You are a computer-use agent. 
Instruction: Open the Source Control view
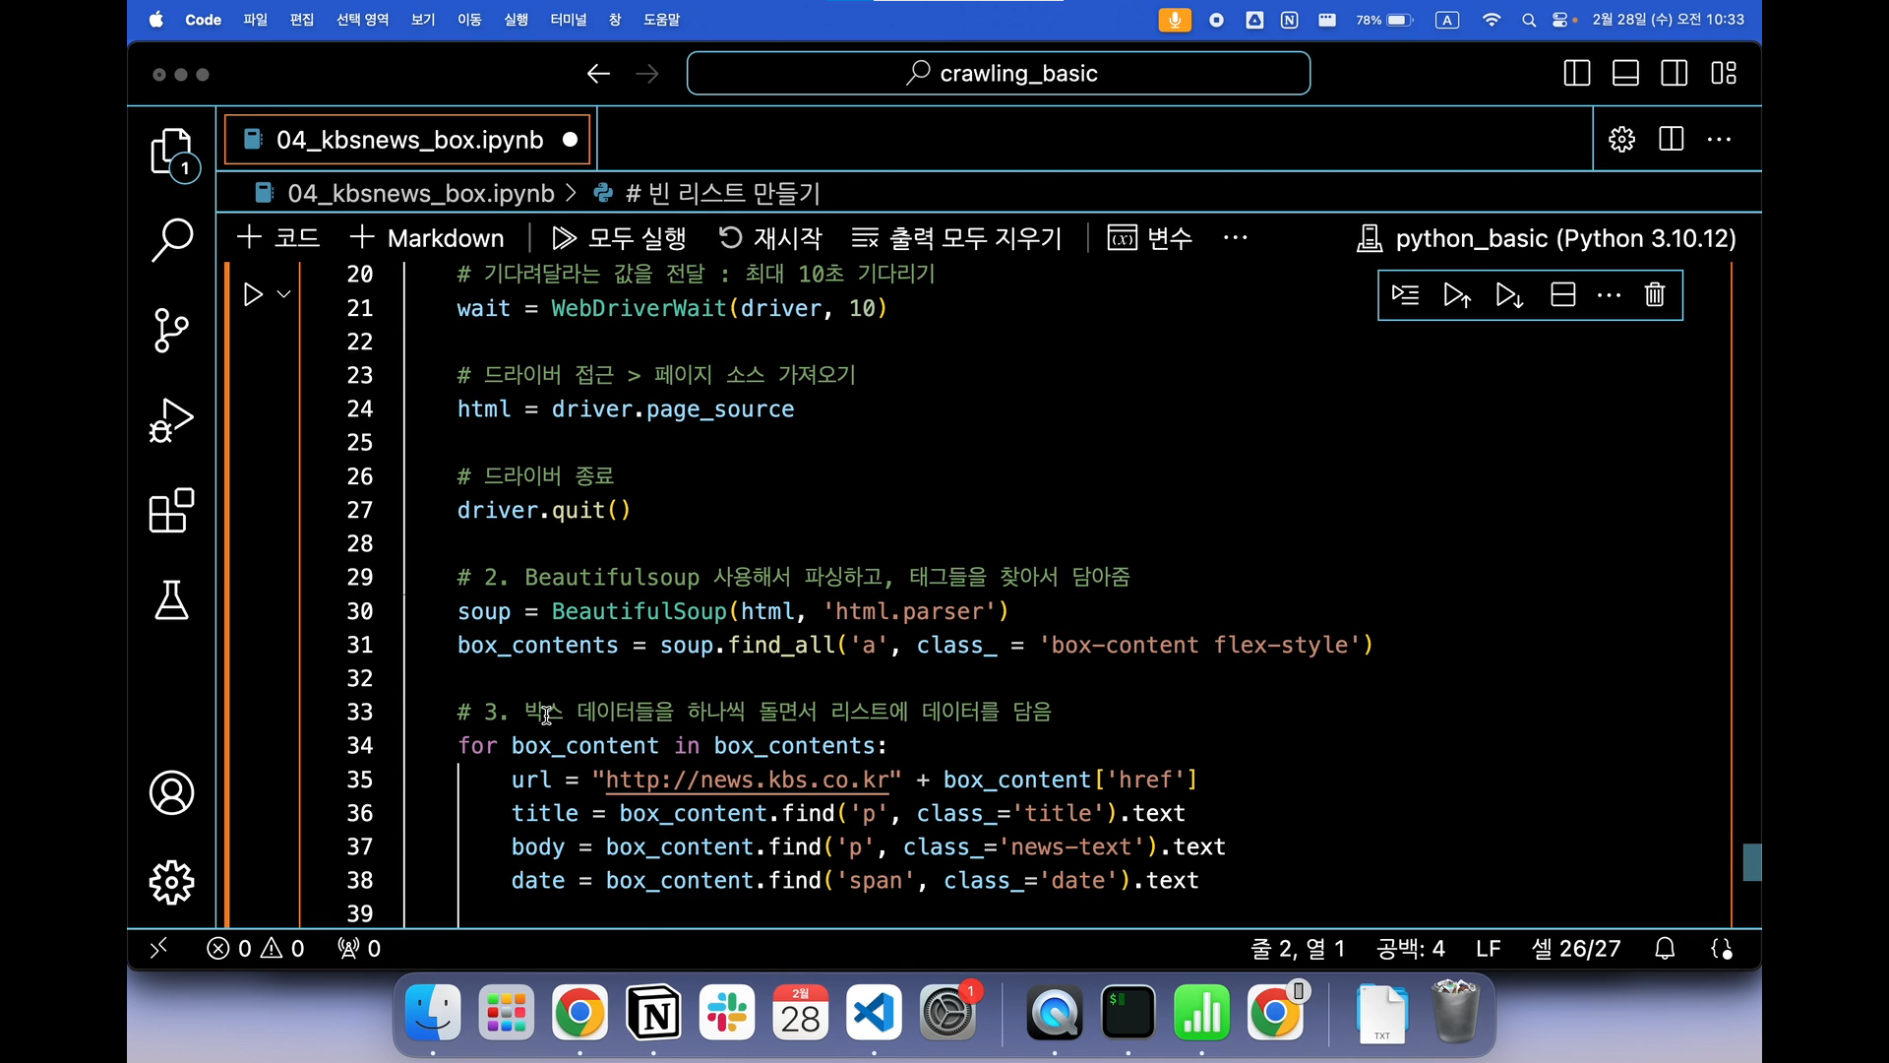171,330
